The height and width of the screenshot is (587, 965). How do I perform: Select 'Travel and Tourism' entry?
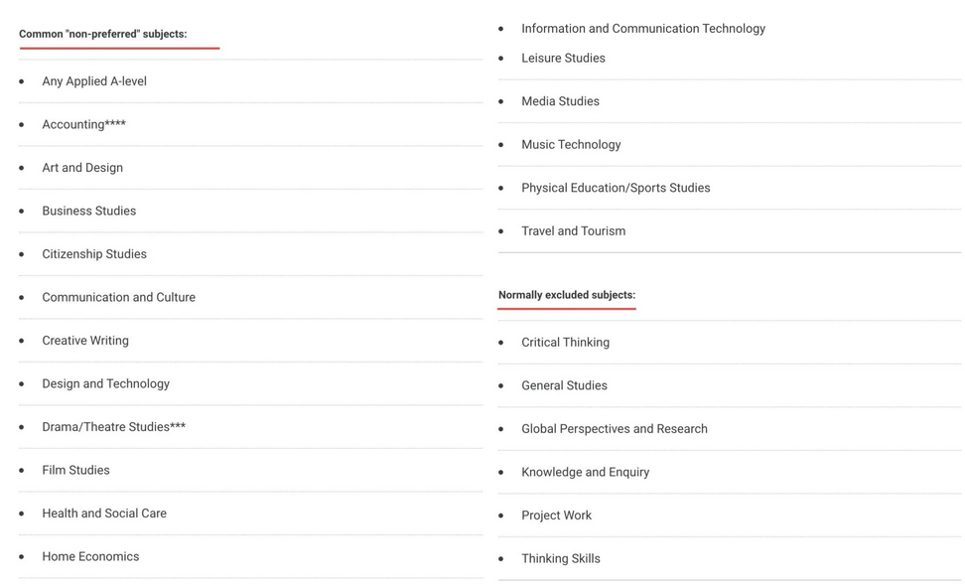click(x=573, y=231)
